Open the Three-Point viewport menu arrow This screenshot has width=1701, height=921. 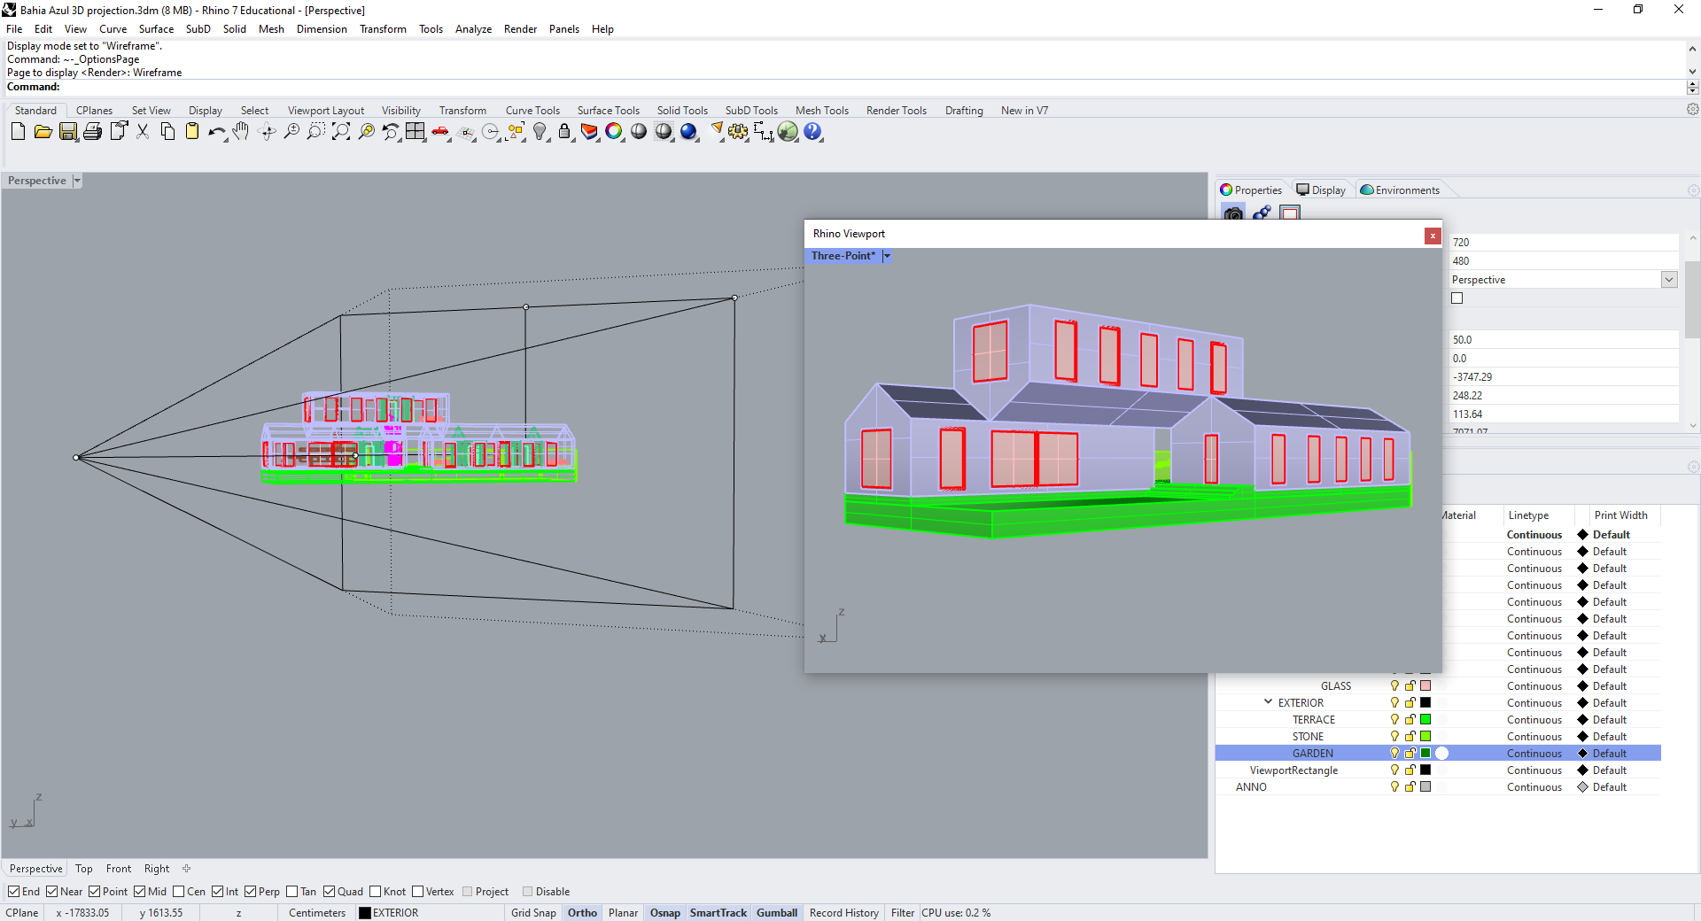[887, 256]
